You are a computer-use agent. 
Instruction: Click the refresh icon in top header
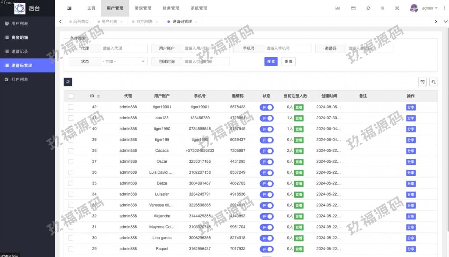368,8
